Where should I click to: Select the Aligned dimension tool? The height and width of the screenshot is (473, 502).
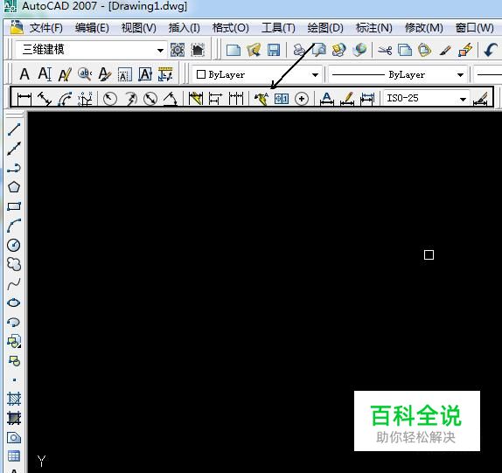tap(45, 99)
